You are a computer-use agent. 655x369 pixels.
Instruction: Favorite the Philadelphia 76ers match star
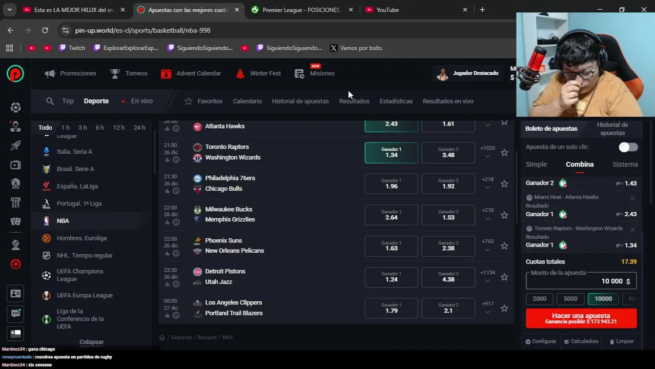[x=504, y=184]
